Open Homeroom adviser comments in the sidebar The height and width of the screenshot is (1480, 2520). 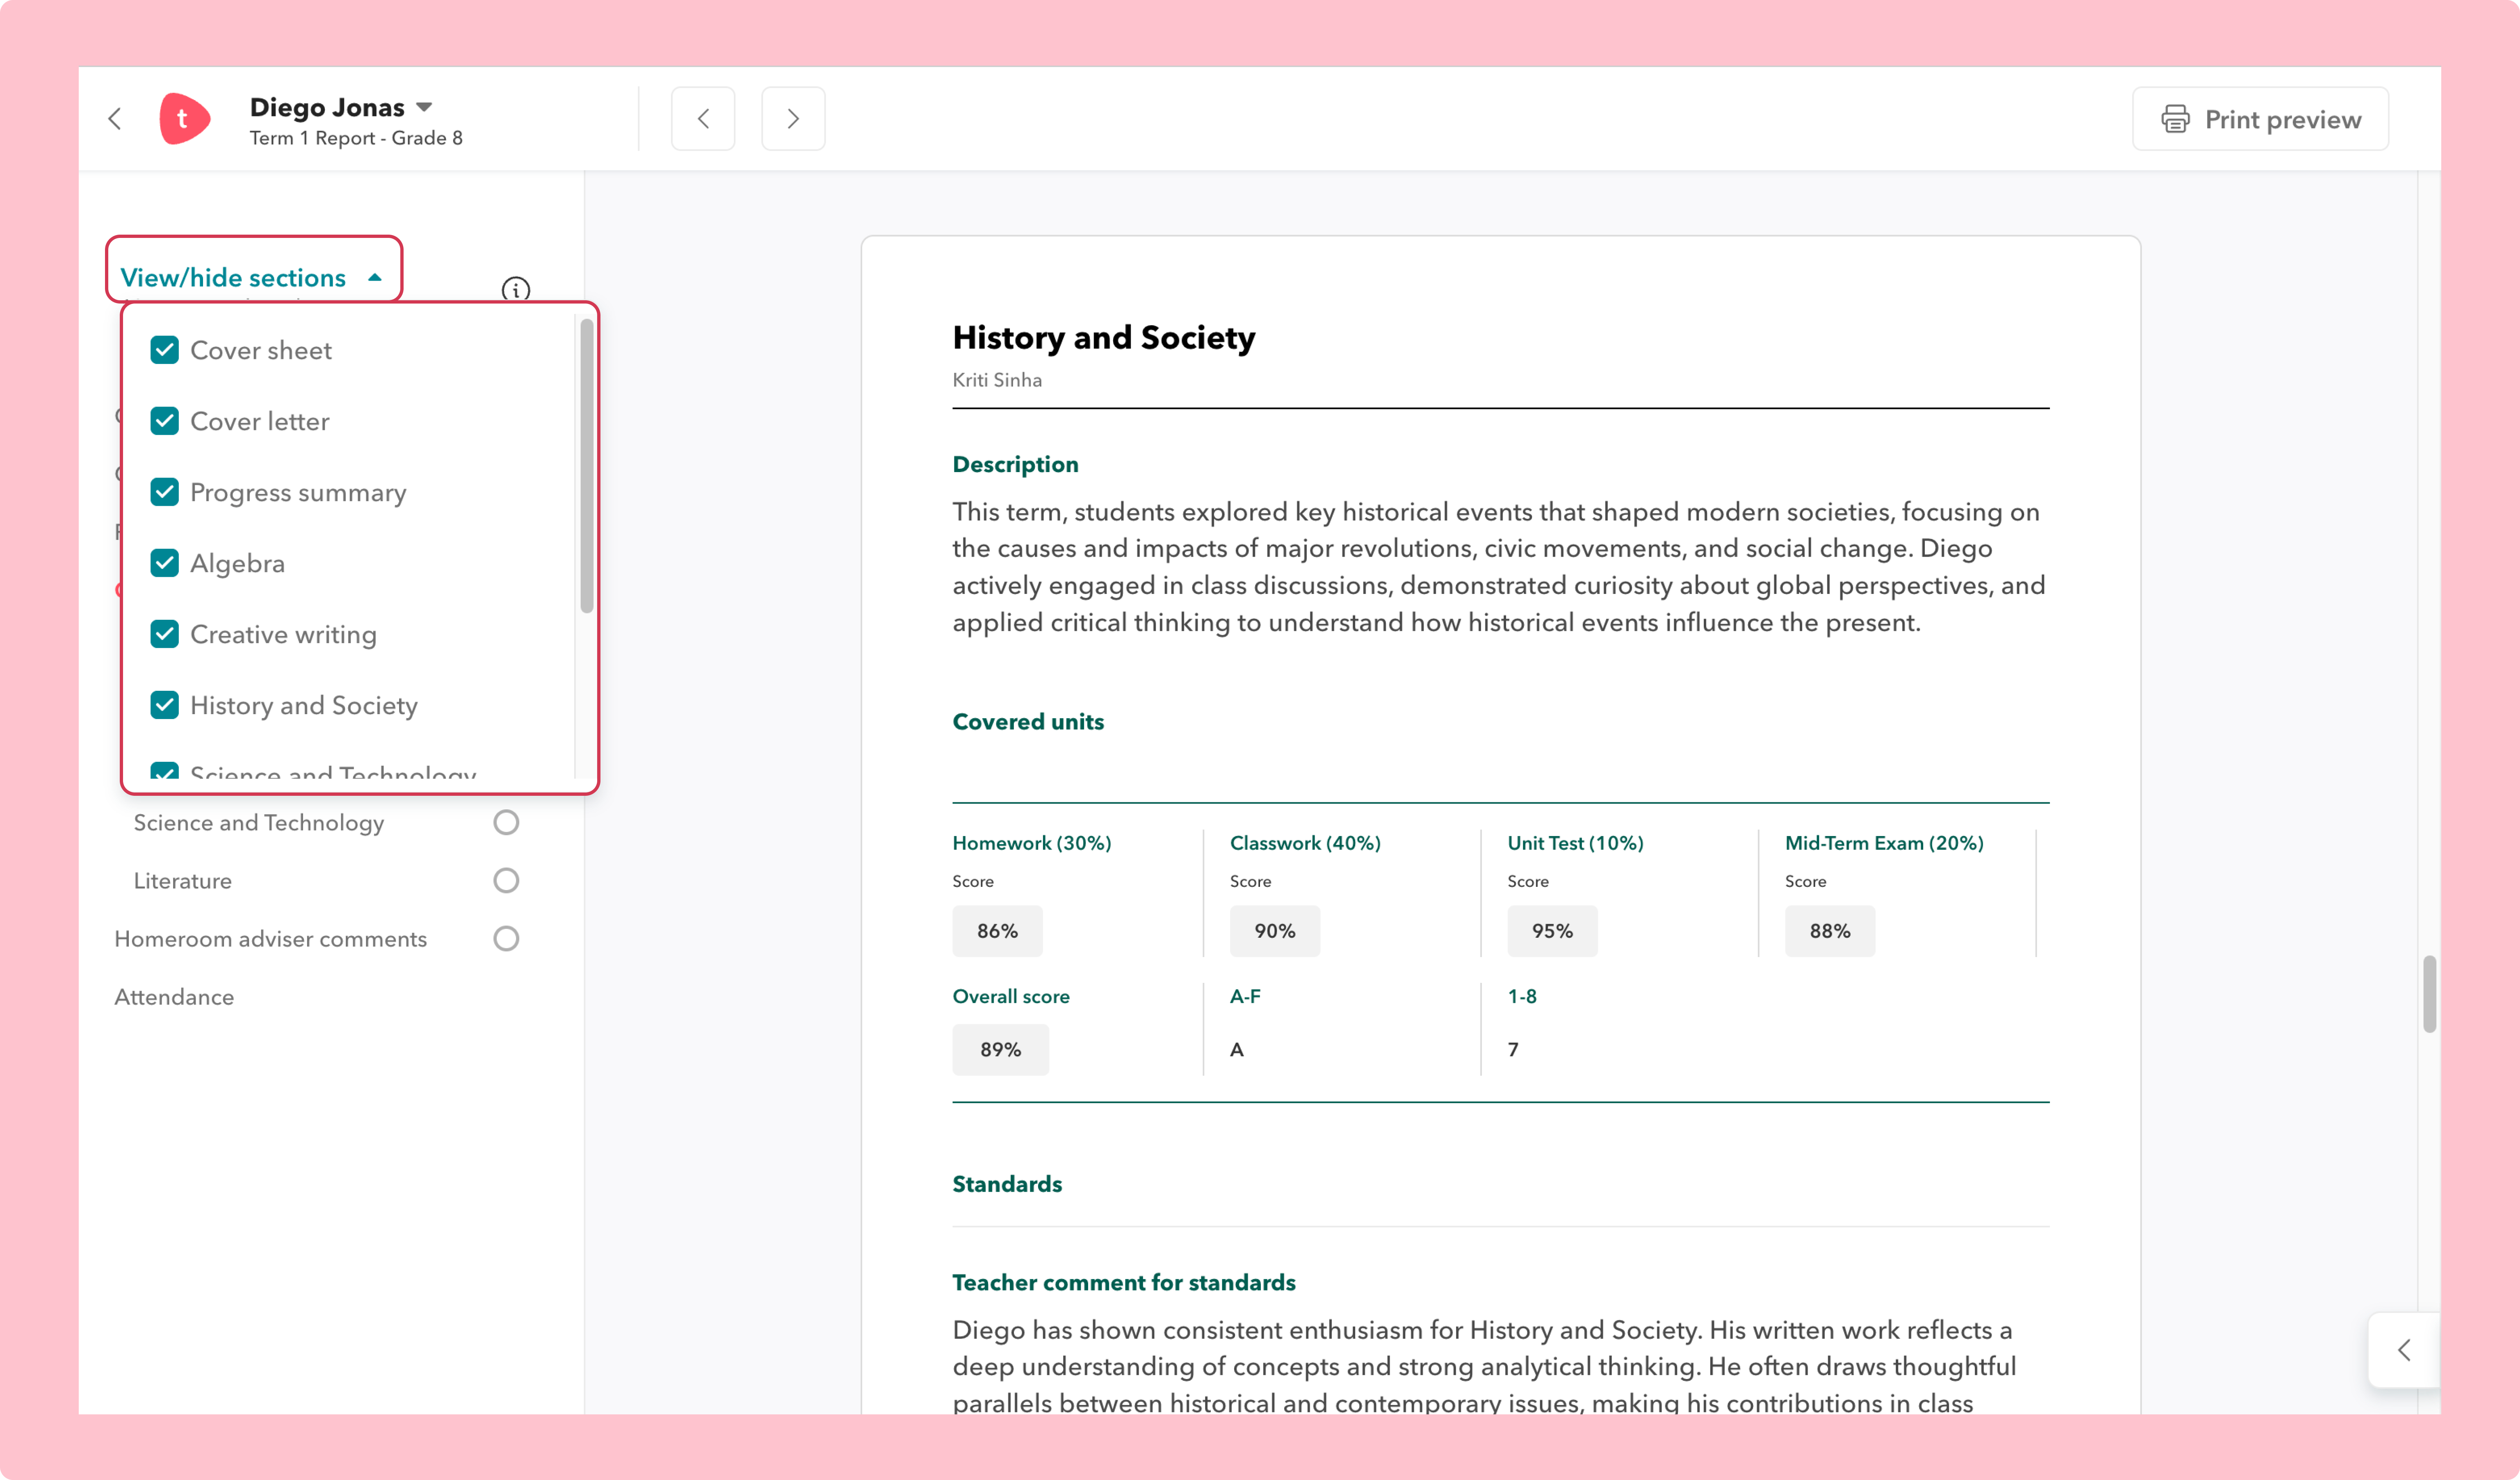coord(271,938)
